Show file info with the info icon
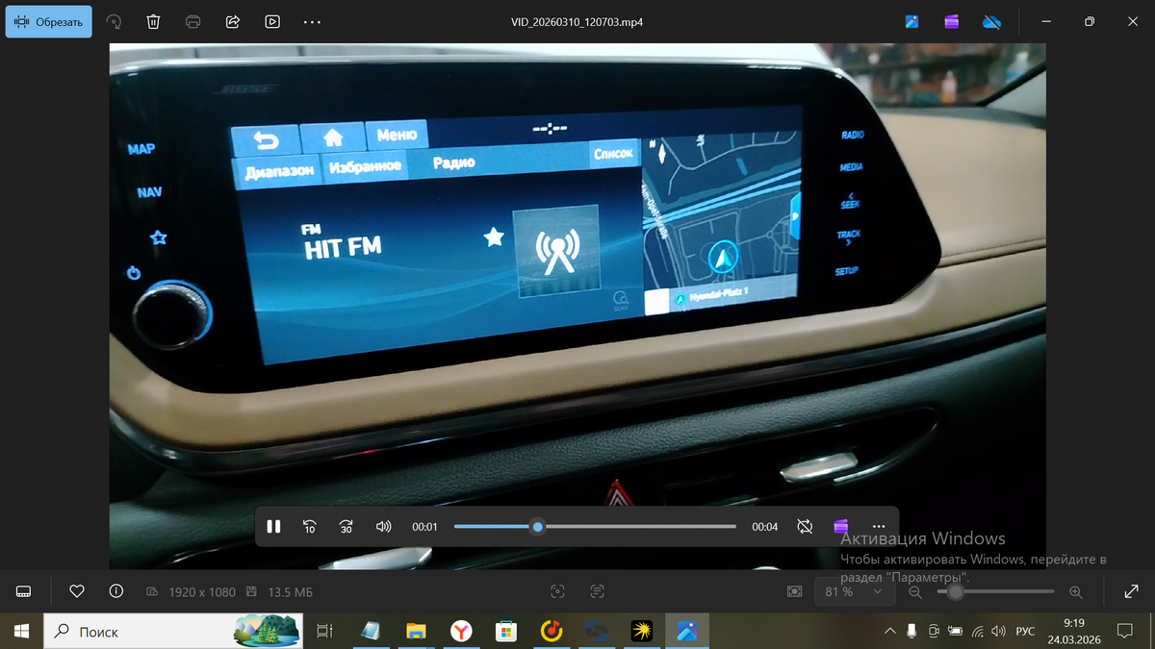The width and height of the screenshot is (1155, 649). click(116, 591)
